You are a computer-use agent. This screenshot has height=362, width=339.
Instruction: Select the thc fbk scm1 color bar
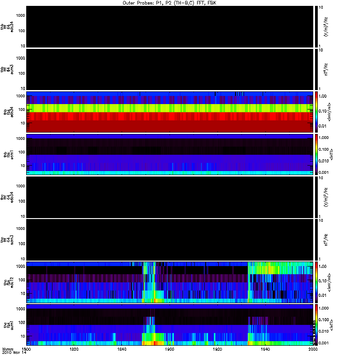coord(316,324)
